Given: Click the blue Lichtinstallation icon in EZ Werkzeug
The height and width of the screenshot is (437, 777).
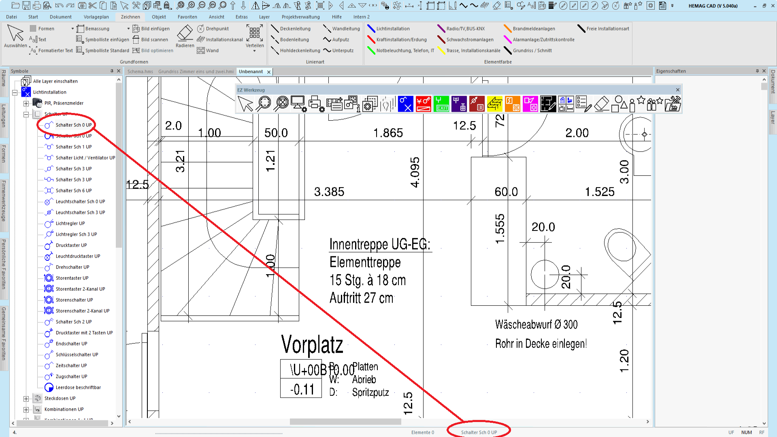Looking at the screenshot, I should point(405,104).
